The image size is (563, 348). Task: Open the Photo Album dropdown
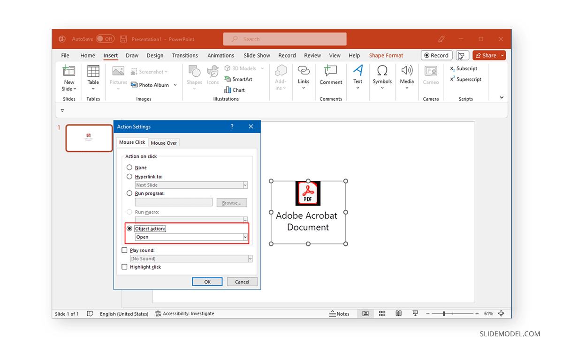point(175,85)
